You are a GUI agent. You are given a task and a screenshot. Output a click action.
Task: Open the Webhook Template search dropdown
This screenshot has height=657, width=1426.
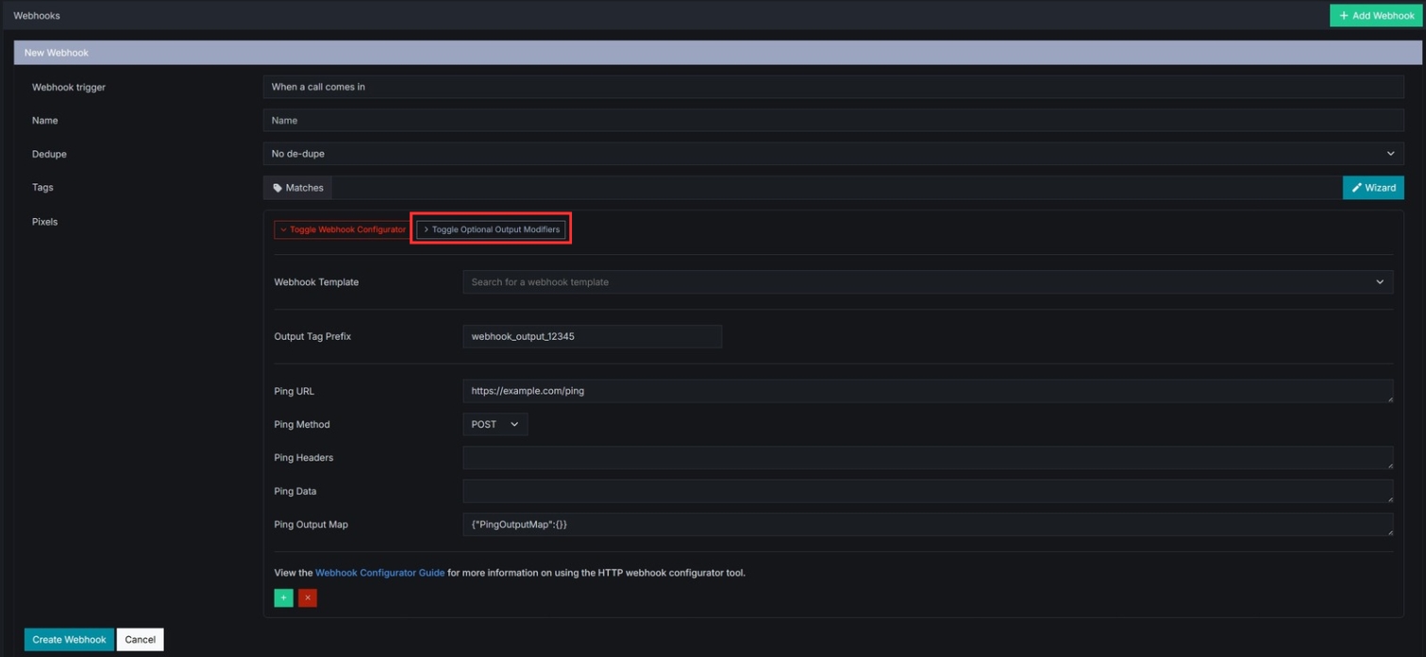tap(928, 282)
